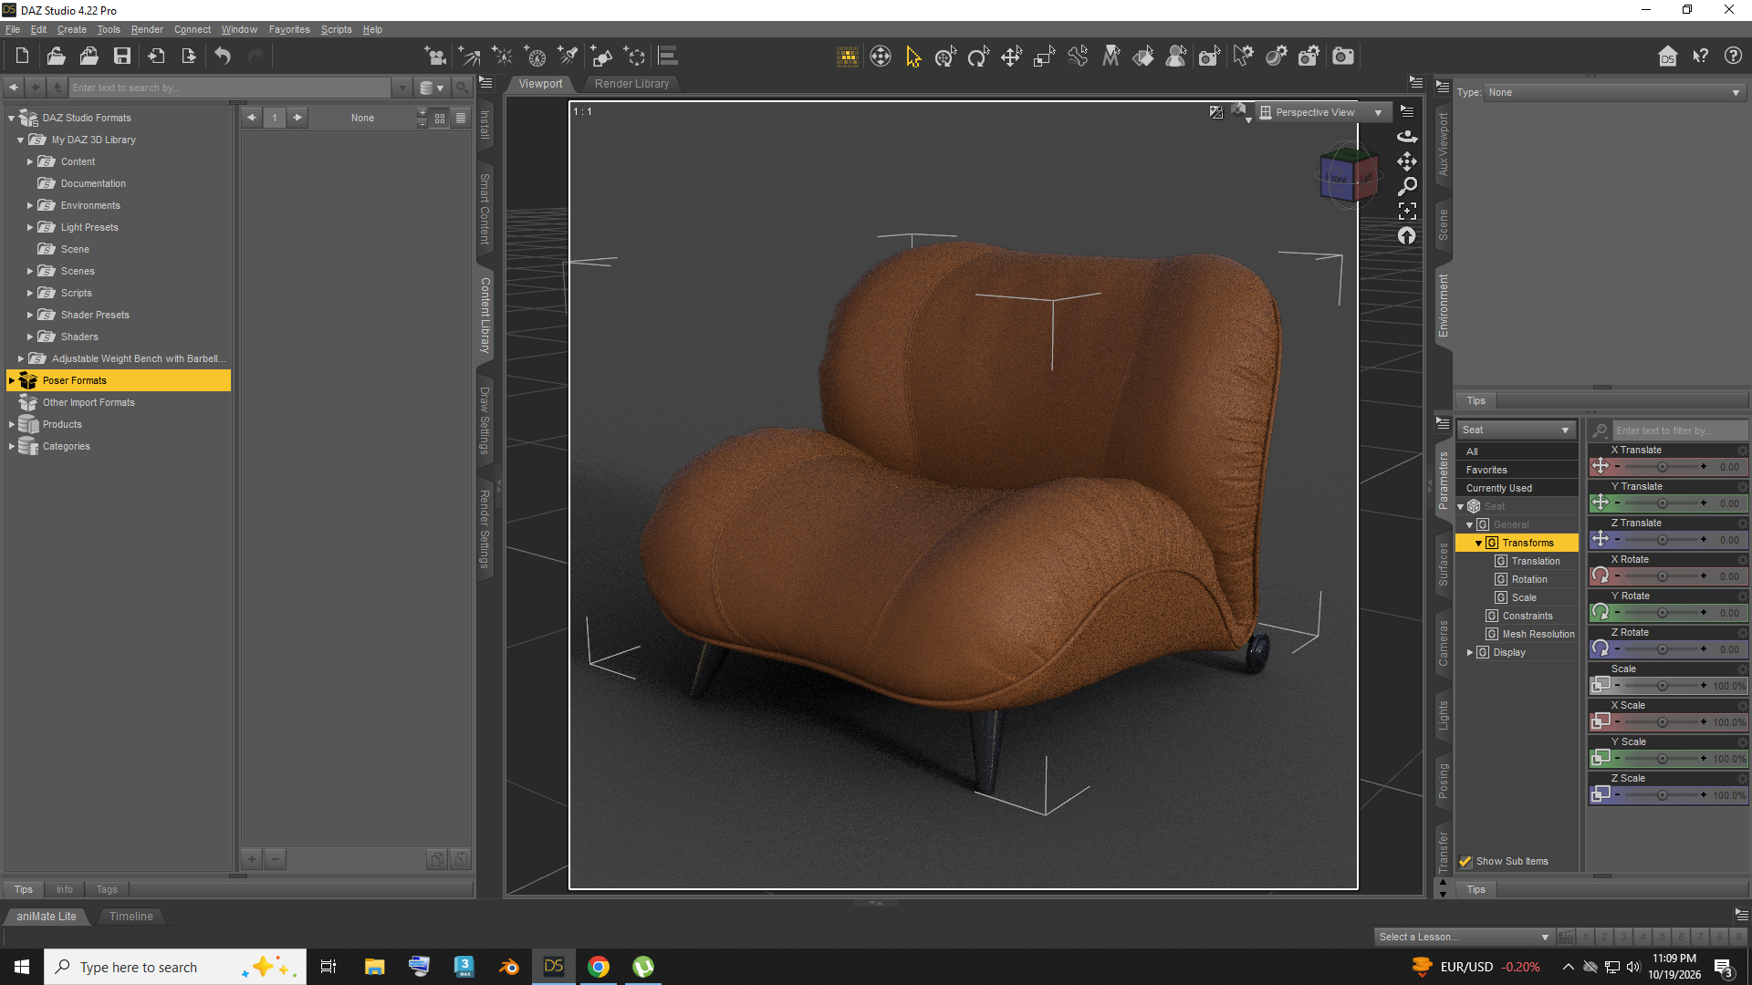Expand the Products tree node
The height and width of the screenshot is (985, 1752).
(x=11, y=425)
